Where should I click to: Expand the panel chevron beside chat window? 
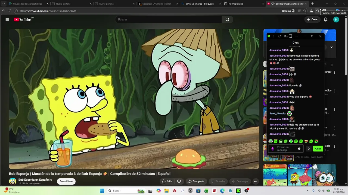click(331, 47)
